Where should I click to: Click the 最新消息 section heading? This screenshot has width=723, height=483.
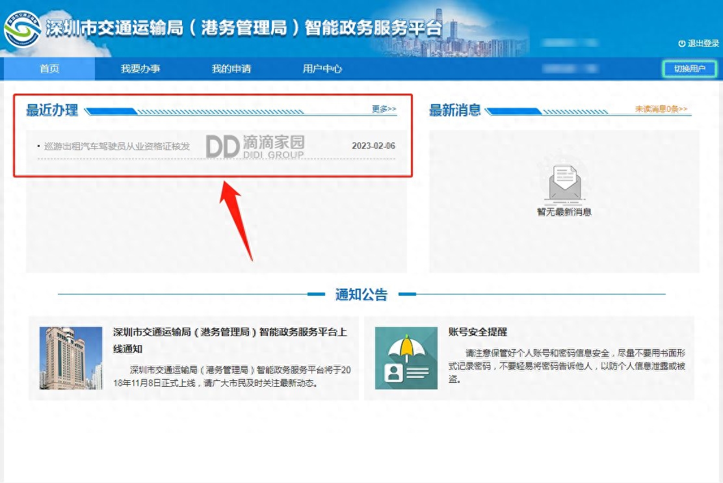pyautogui.click(x=455, y=110)
